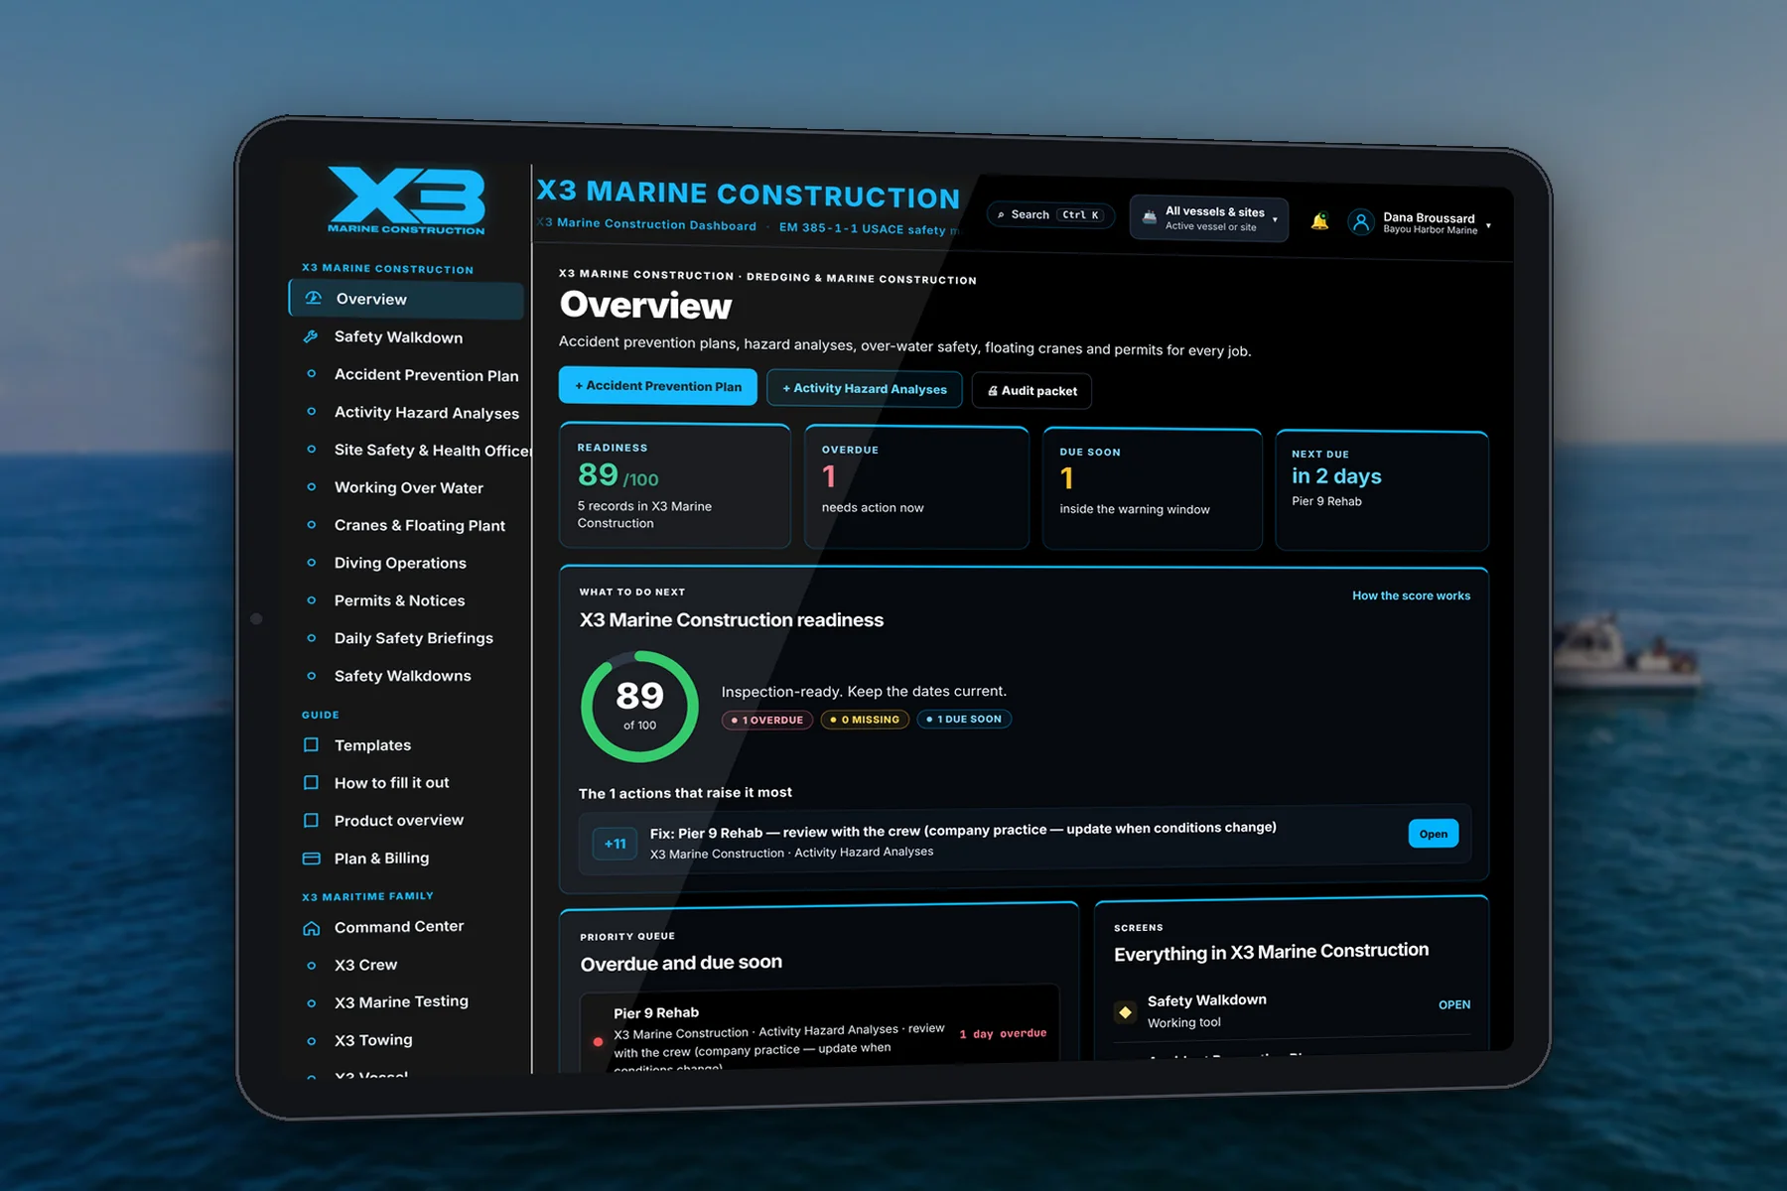Click the user avatar icon
The width and height of the screenshot is (1787, 1191).
(x=1361, y=222)
